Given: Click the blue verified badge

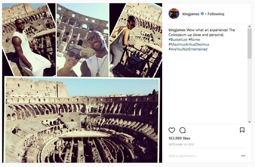Looking at the screenshot, I should [x=202, y=14].
